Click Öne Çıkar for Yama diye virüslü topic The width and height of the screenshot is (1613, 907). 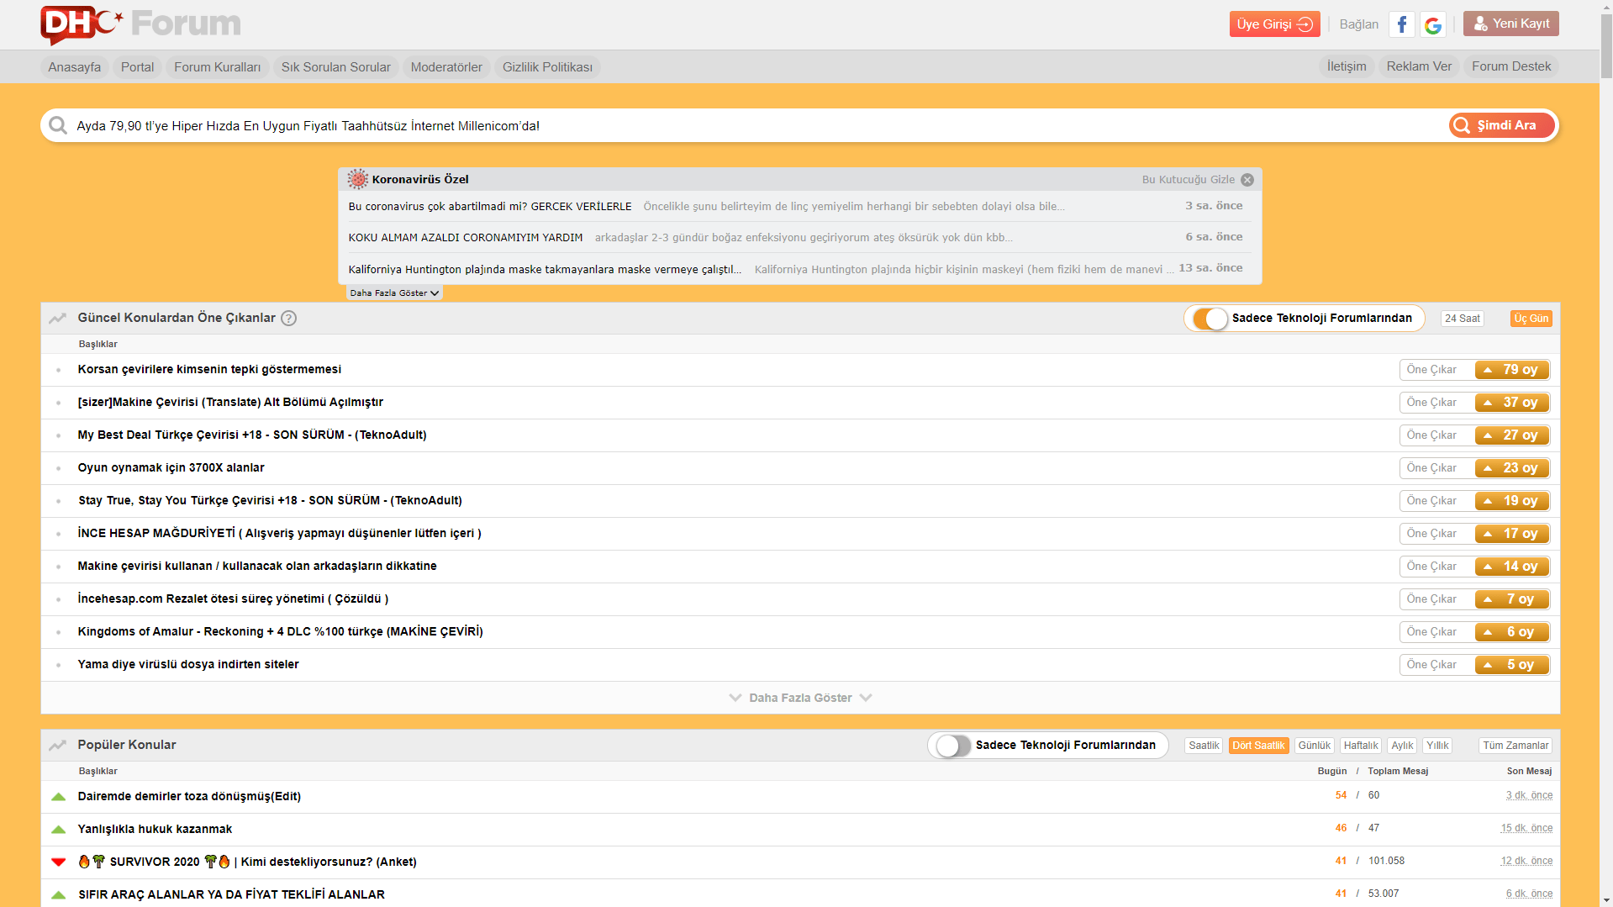1431,665
